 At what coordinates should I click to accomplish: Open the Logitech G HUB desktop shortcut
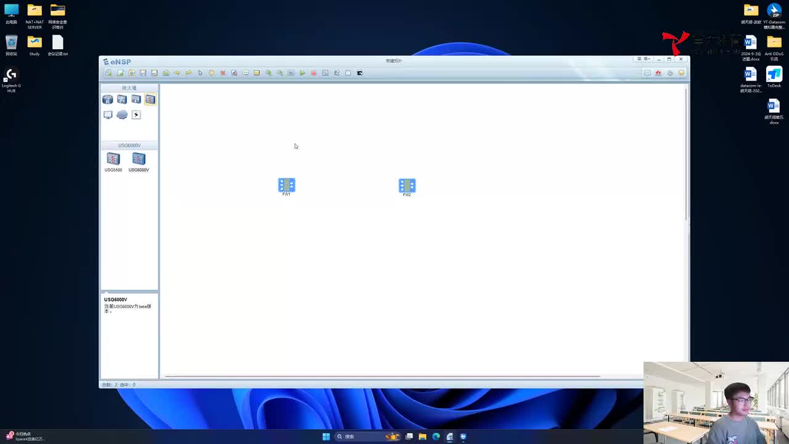[11, 80]
